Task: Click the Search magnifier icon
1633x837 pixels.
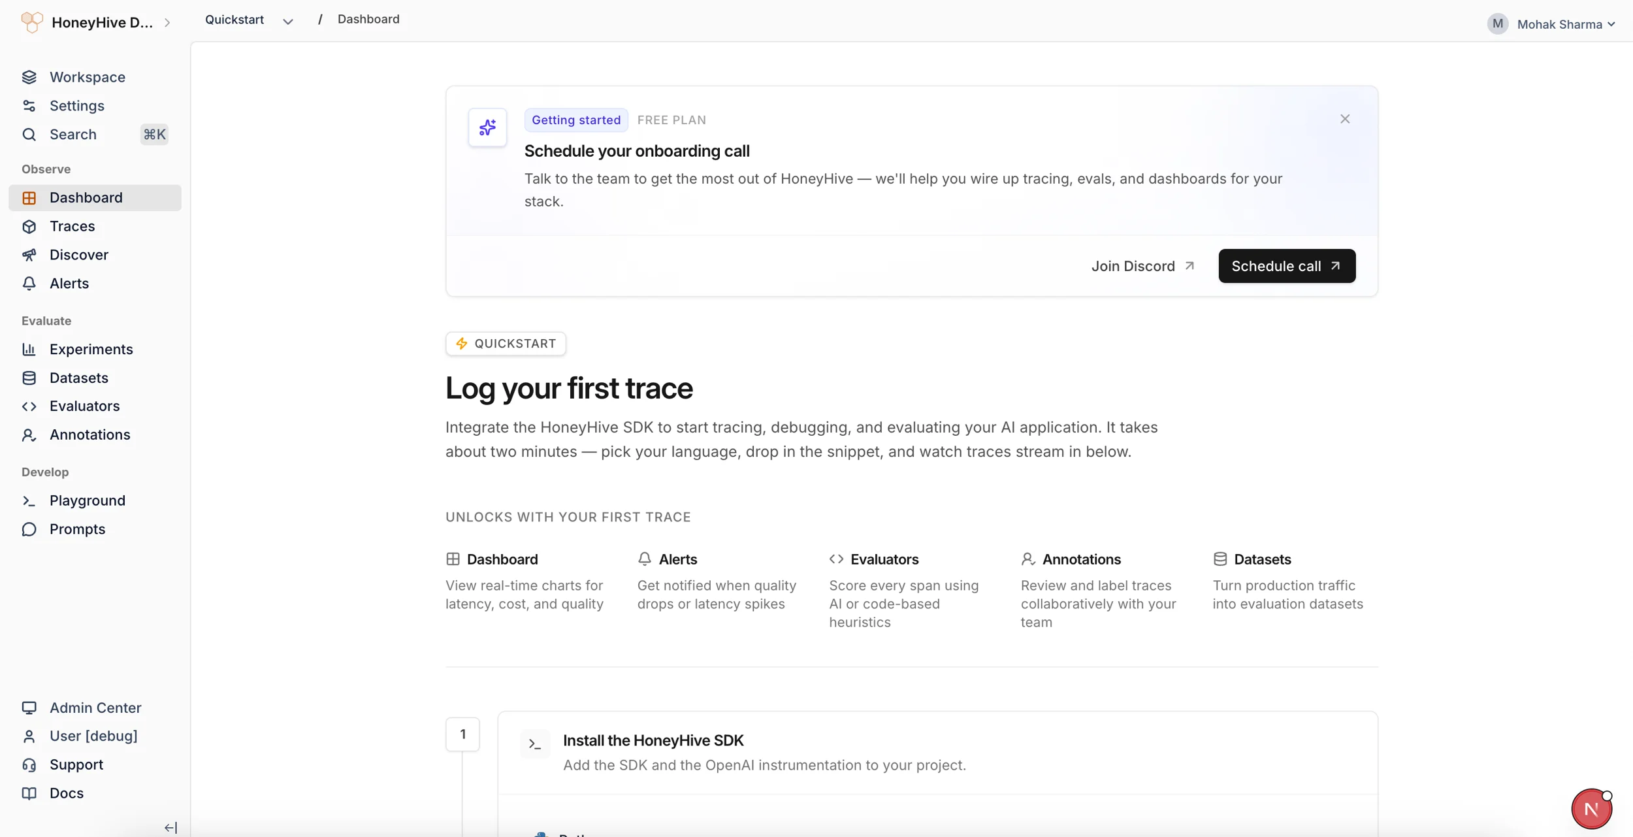Action: 29,135
